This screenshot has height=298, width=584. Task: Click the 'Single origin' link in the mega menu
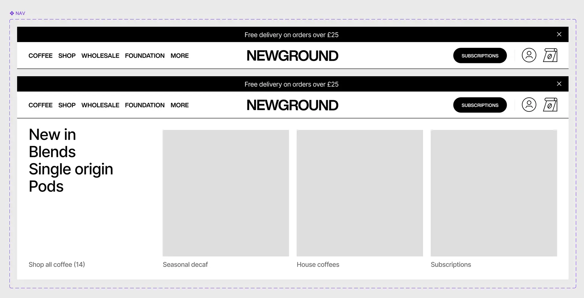(71, 169)
